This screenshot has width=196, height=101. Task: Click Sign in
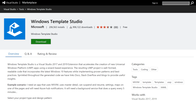[155, 3]
